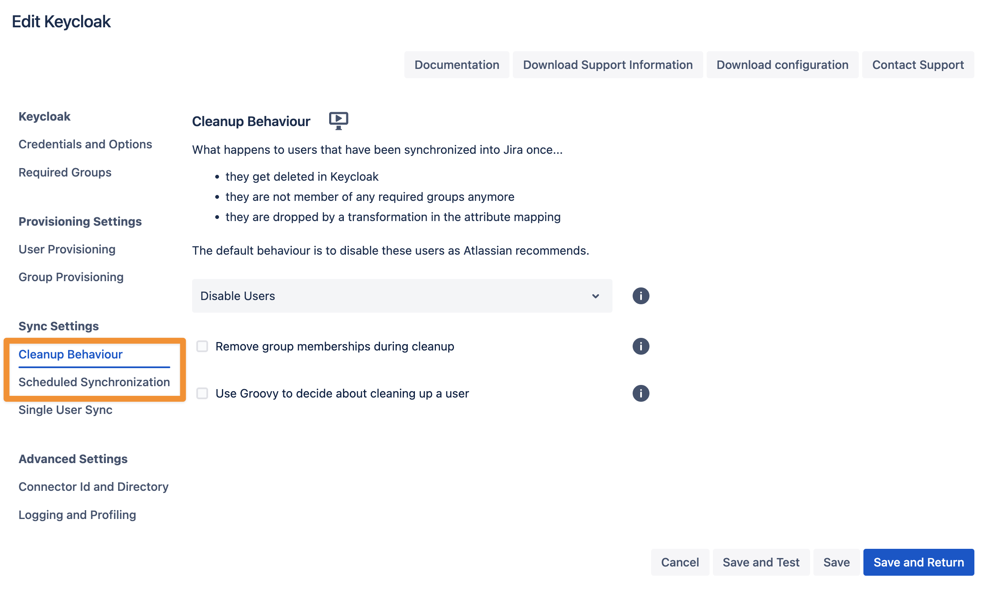The width and height of the screenshot is (987, 590).
Task: Click the Edit Keycloak page title
Action: 61,21
